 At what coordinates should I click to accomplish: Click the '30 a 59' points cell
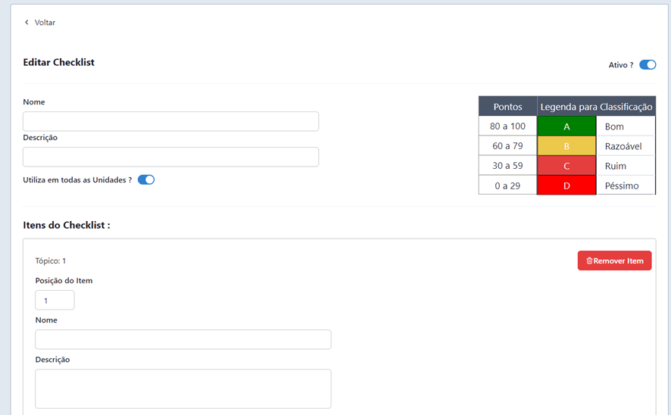coord(507,166)
